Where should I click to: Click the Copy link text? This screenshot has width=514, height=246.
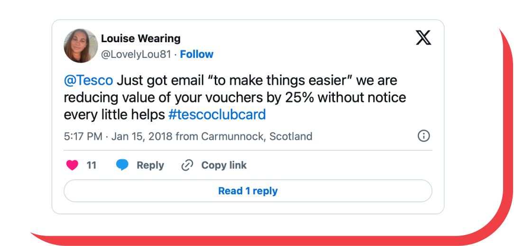[x=224, y=165]
